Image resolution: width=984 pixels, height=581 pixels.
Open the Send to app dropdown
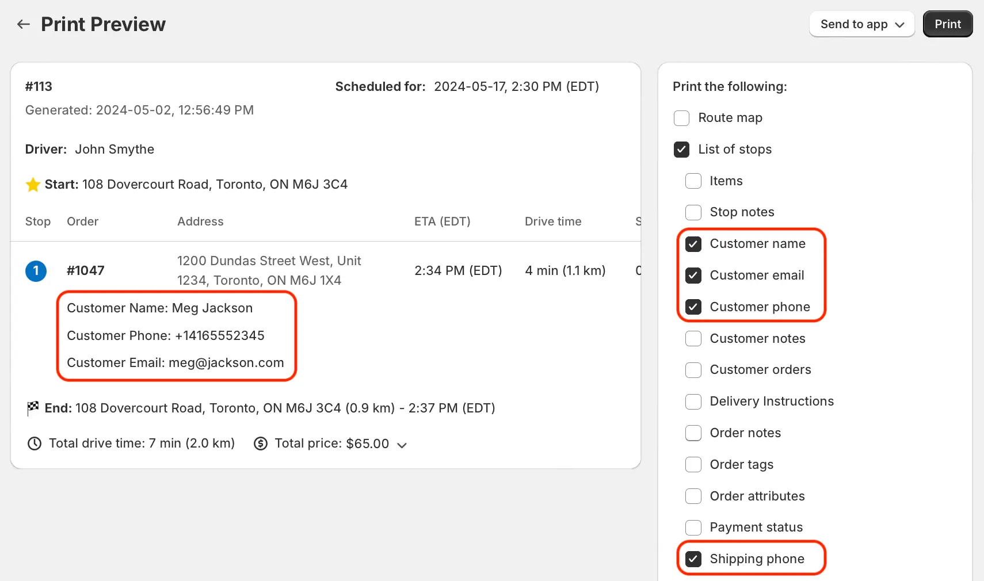coord(862,24)
